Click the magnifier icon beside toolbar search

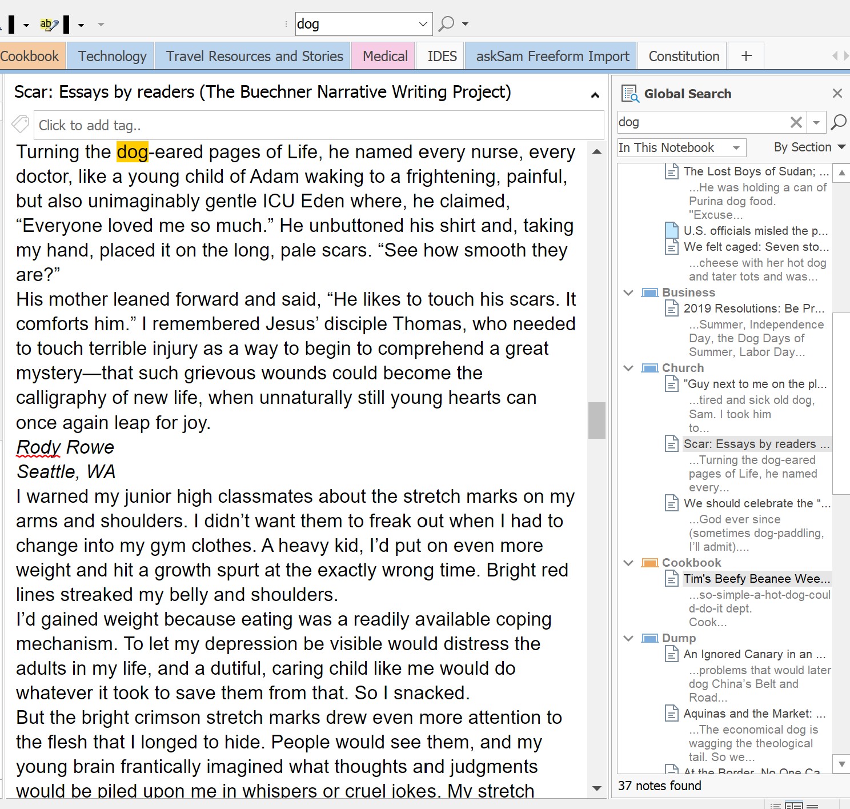click(x=446, y=24)
